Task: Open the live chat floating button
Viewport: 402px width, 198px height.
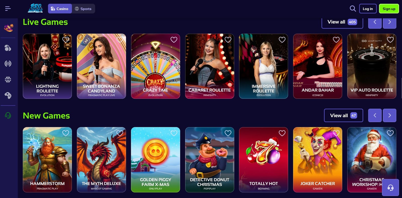Action: [x=390, y=187]
